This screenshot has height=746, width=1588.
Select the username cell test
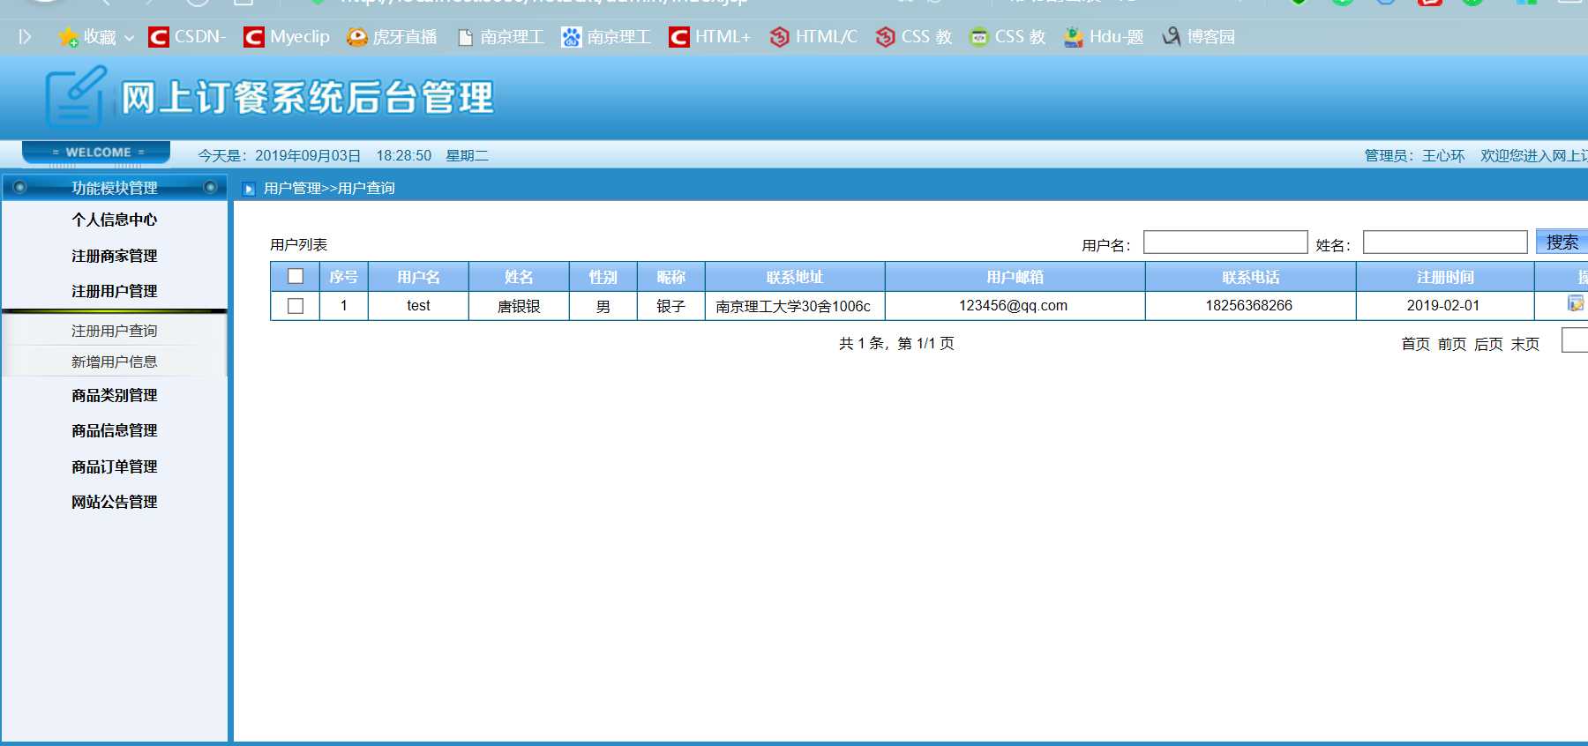418,306
